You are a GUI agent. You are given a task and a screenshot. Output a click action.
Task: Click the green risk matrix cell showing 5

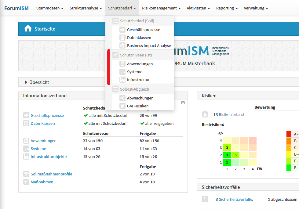pyautogui.click(x=235, y=155)
